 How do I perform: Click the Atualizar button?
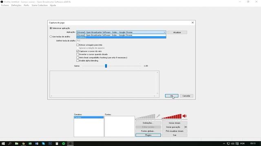coord(177,32)
